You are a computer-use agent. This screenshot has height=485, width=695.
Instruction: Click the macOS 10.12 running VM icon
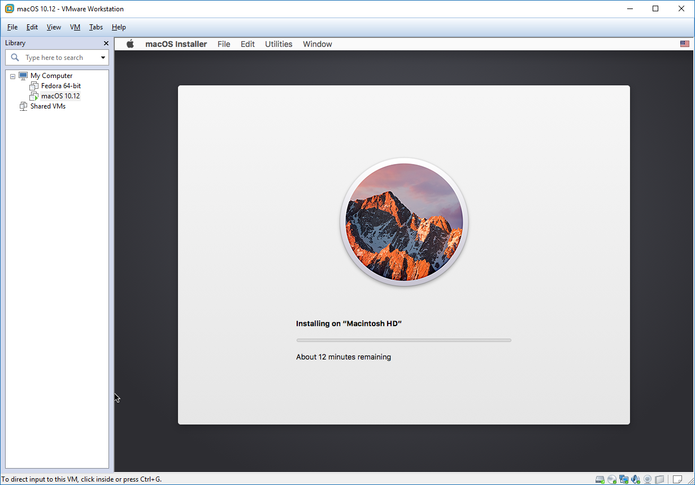point(34,96)
